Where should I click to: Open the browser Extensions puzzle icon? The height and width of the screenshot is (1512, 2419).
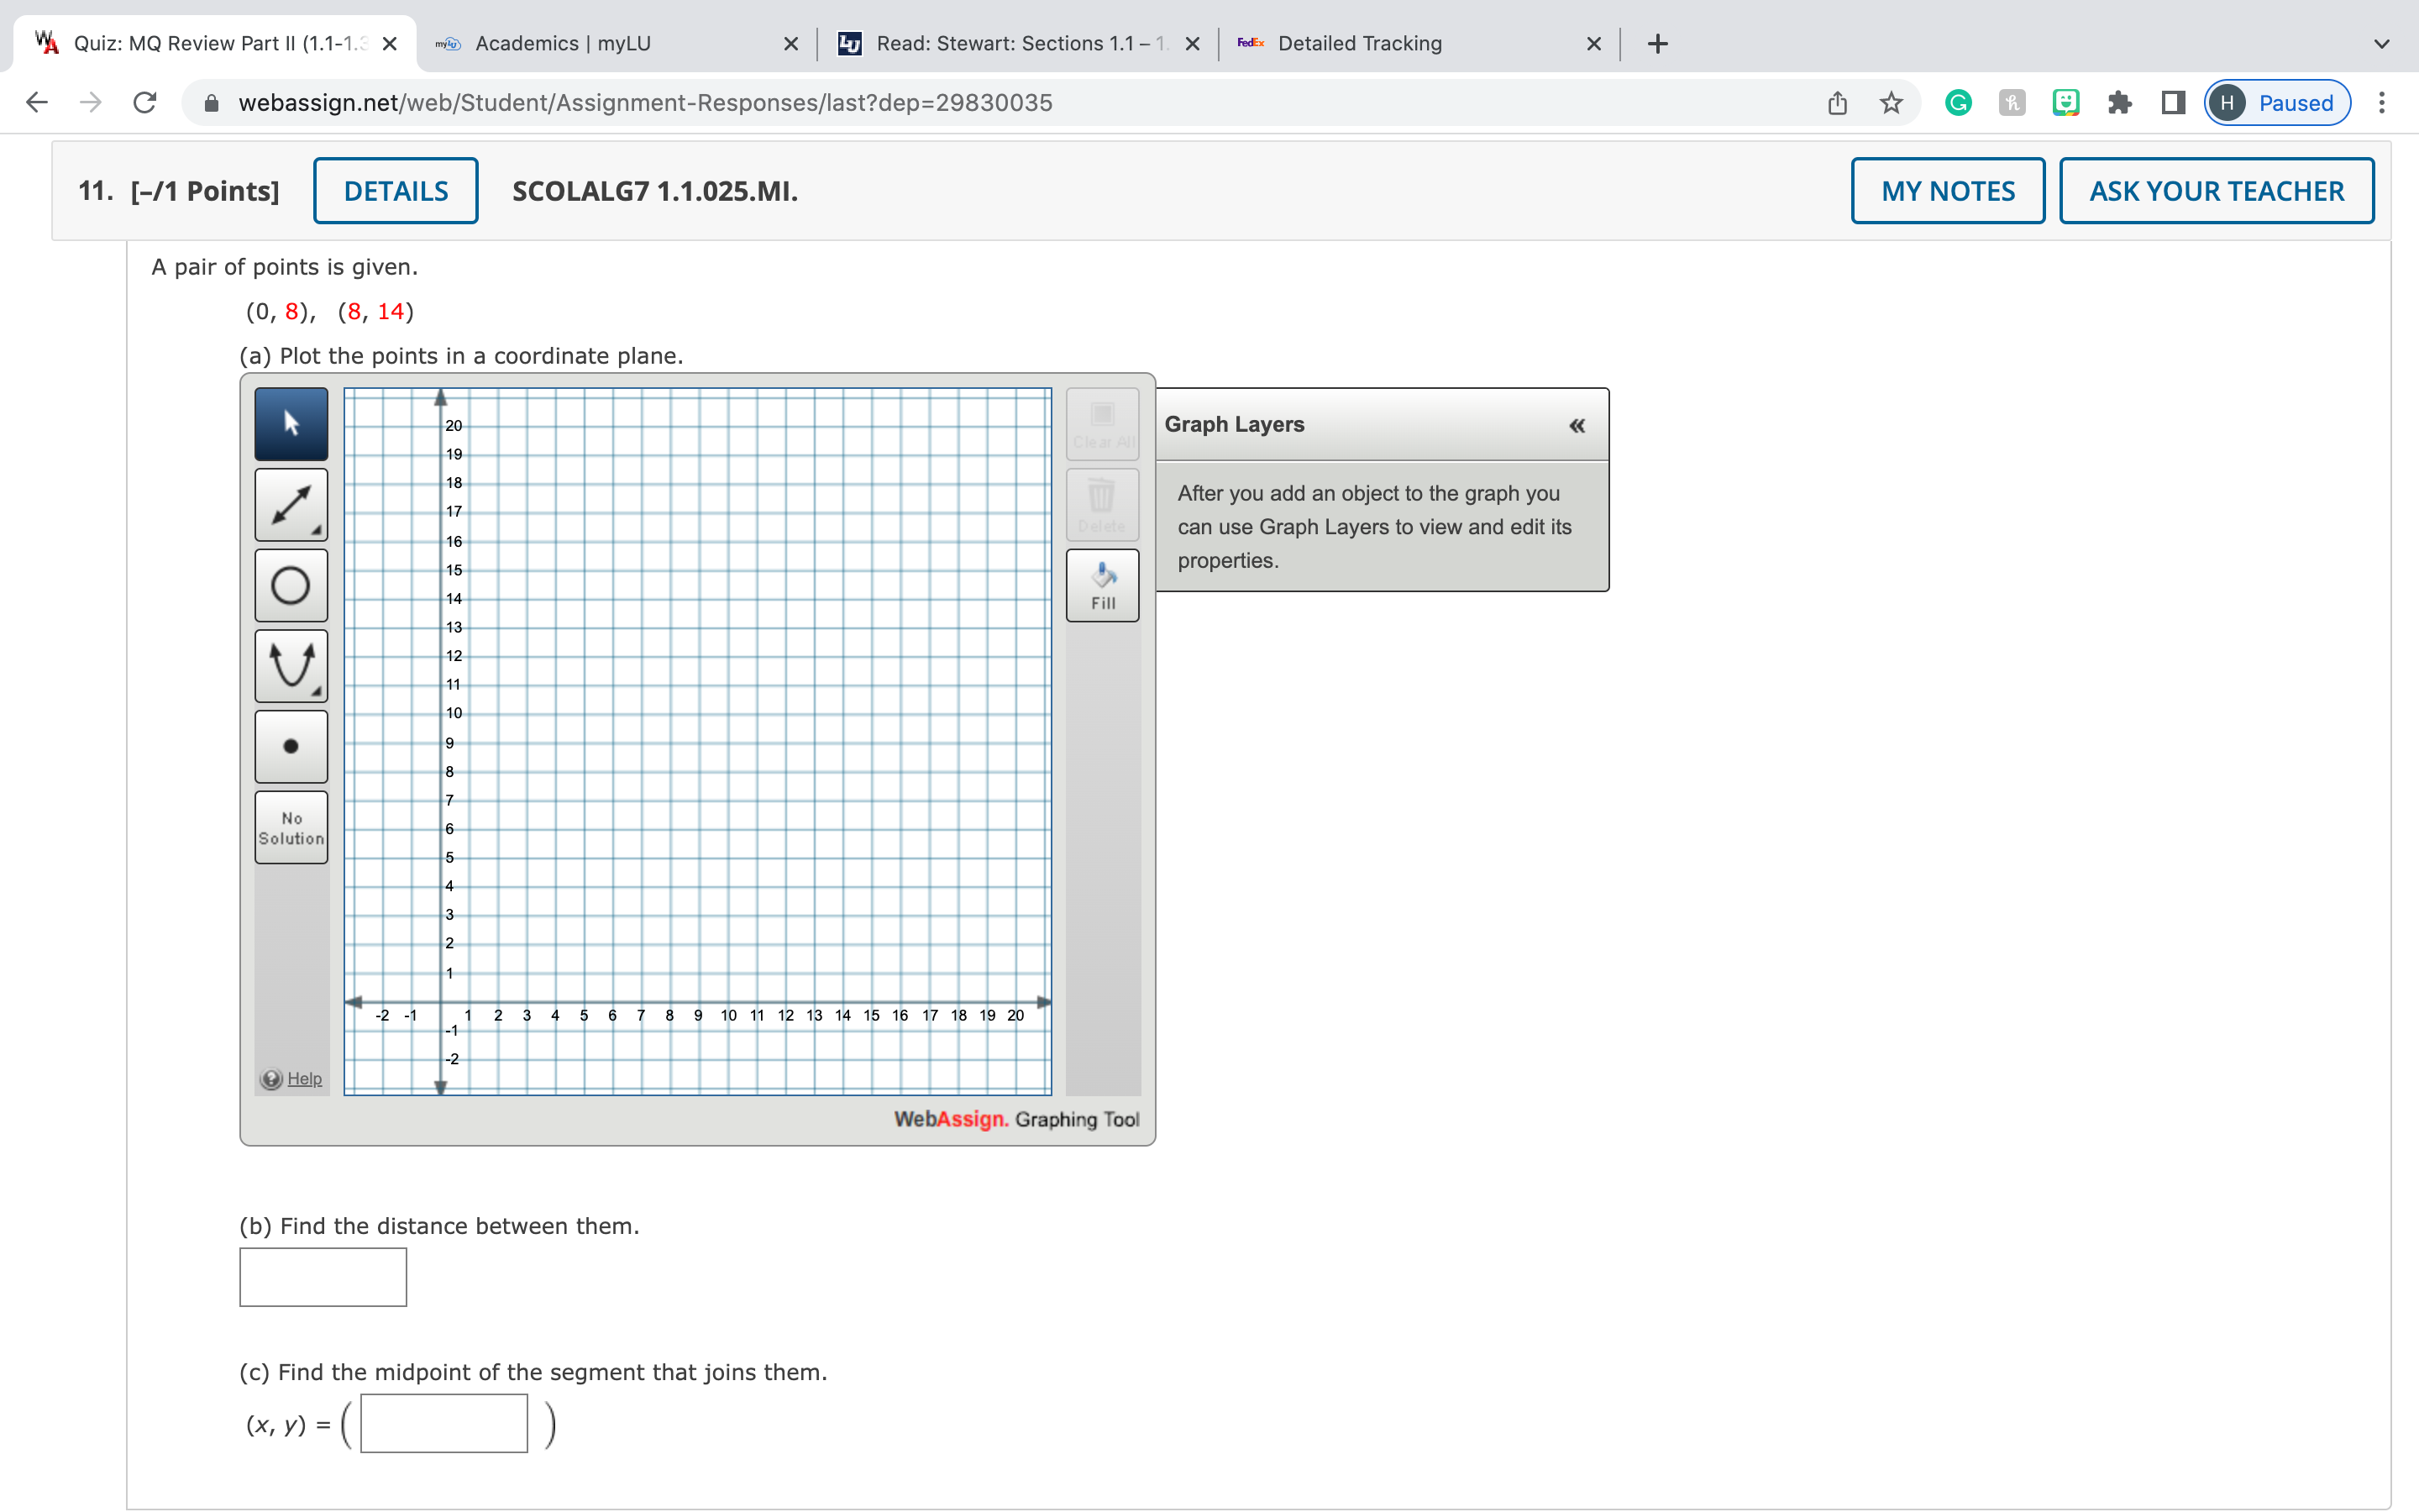tap(2119, 103)
